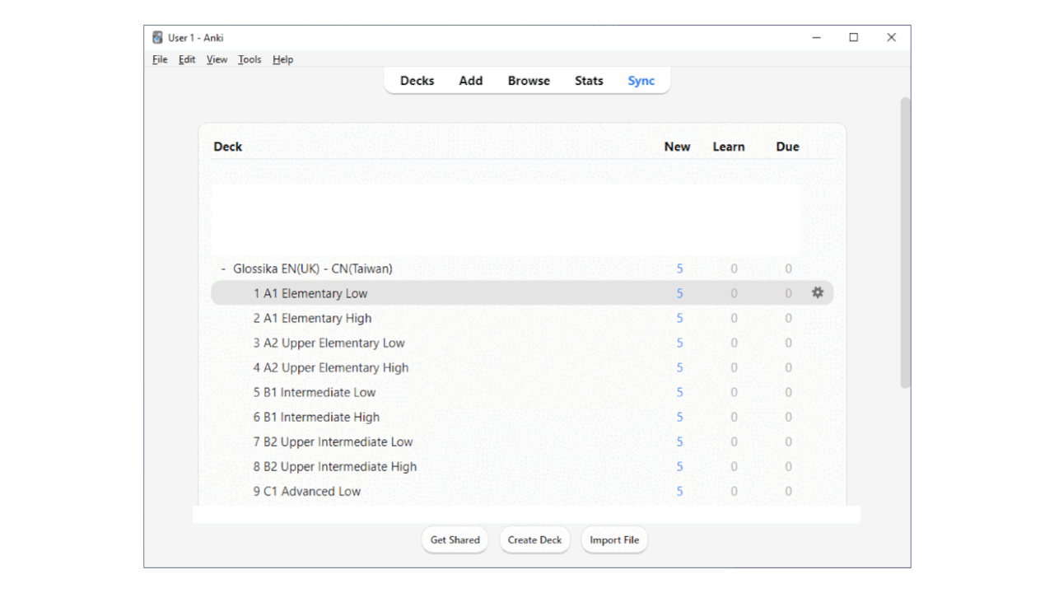Screen dimensions: 1054x593
Task: Select deck 7 B2 Upper Intermediate Low
Action: coord(333,441)
